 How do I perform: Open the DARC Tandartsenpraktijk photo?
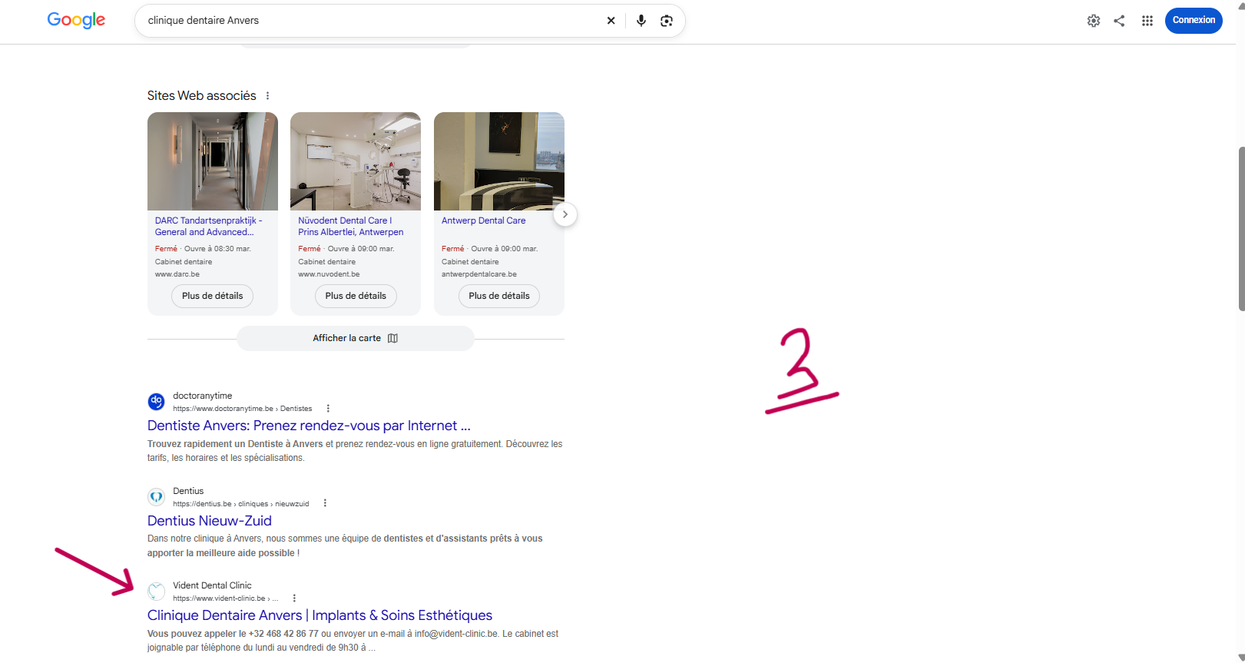(x=213, y=161)
